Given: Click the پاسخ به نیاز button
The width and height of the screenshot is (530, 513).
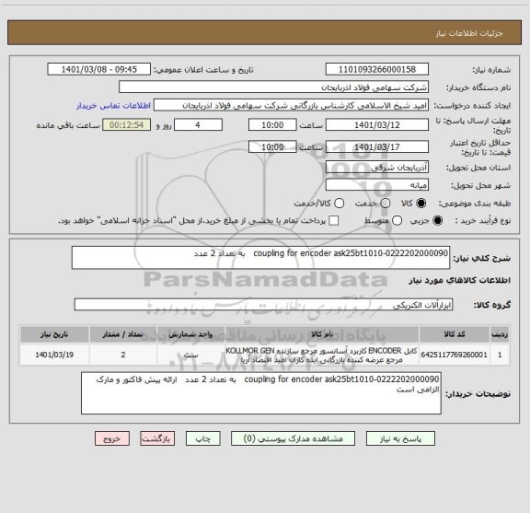Looking at the screenshot, I should point(400,438).
